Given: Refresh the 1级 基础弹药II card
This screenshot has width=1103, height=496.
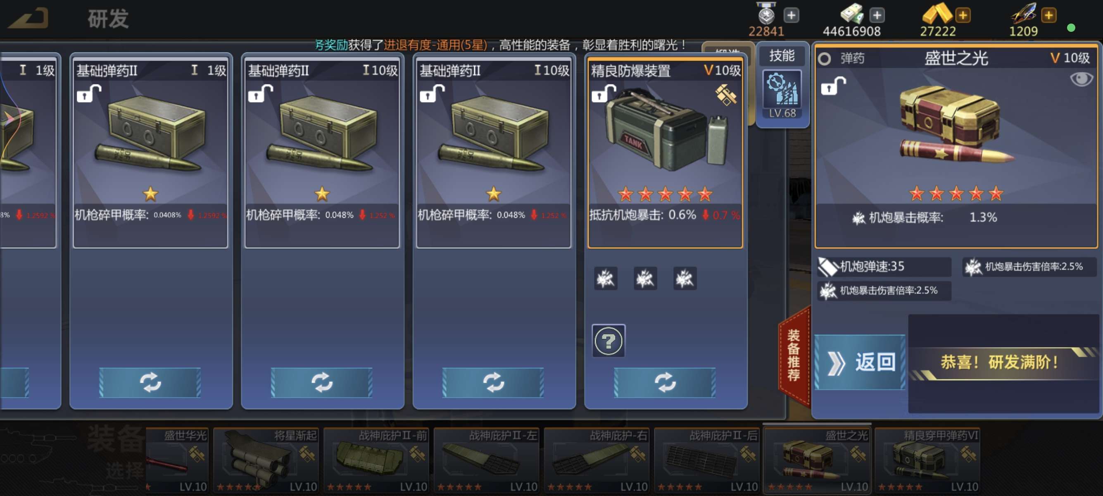Looking at the screenshot, I should 150,382.
